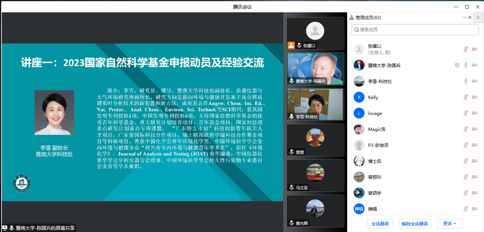Click the 全体静音 button
The width and height of the screenshot is (484, 232).
[x=380, y=224]
